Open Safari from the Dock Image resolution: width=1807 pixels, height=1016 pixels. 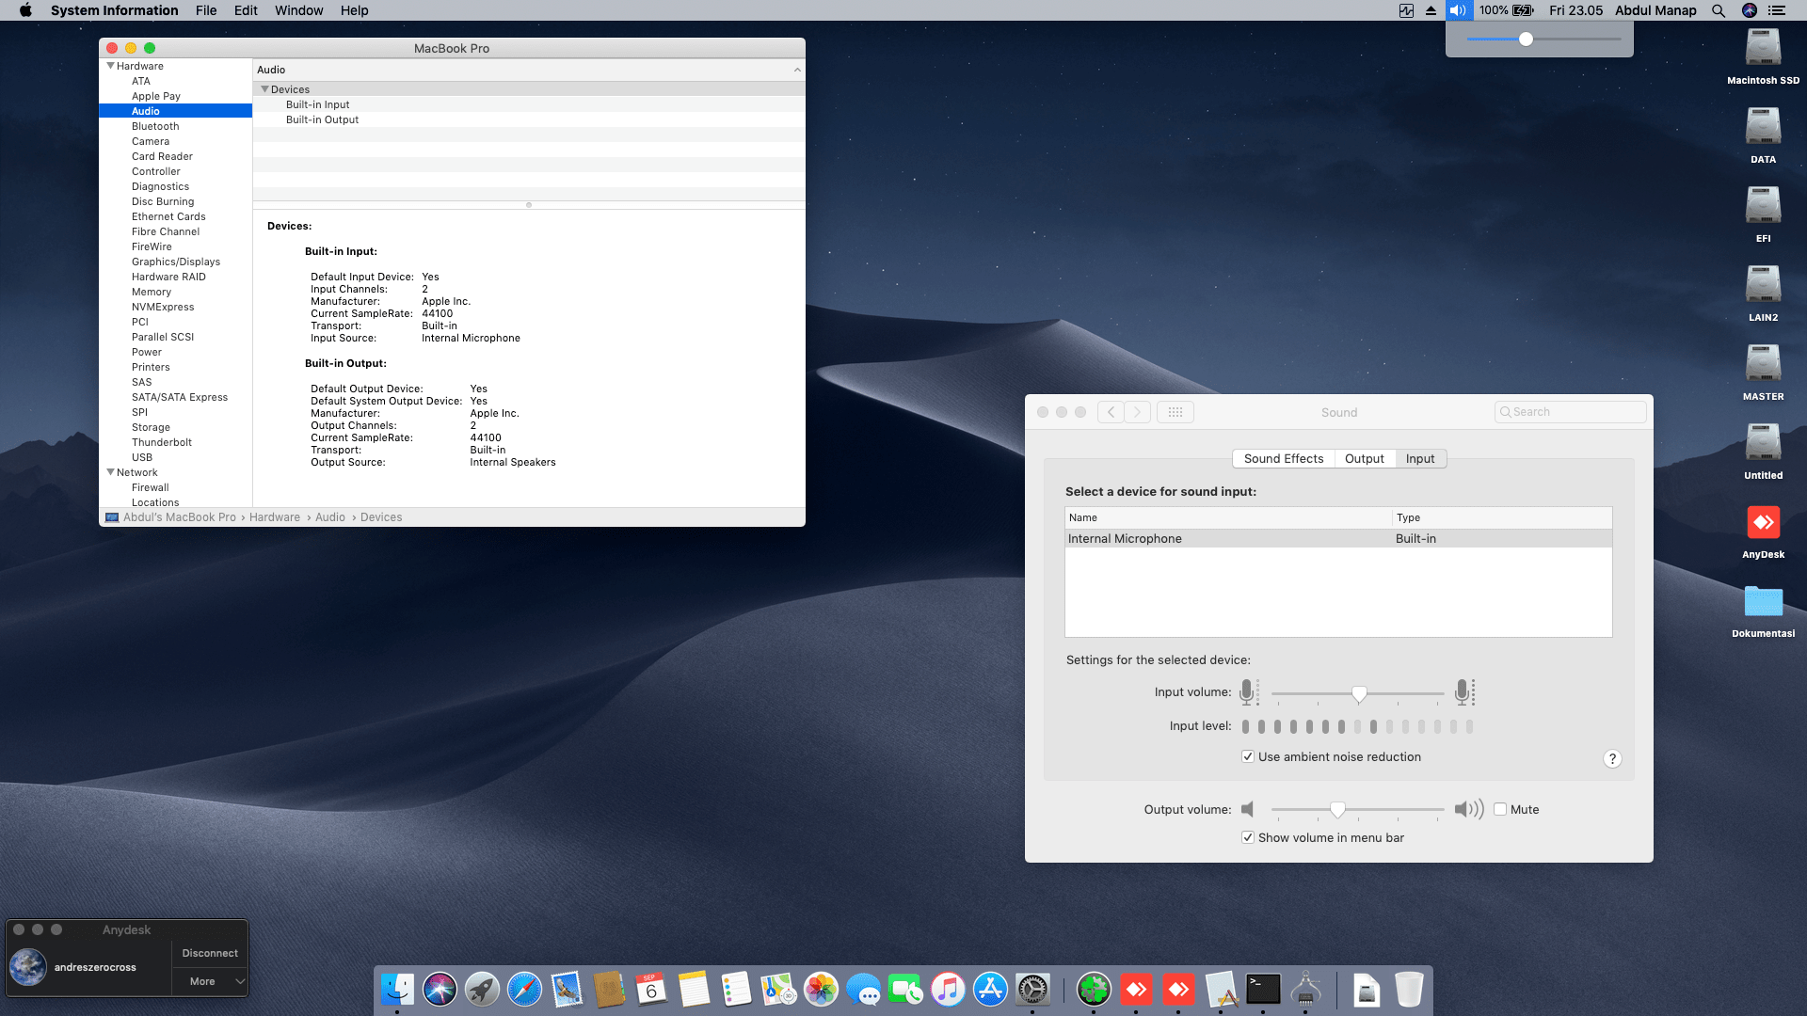point(524,990)
